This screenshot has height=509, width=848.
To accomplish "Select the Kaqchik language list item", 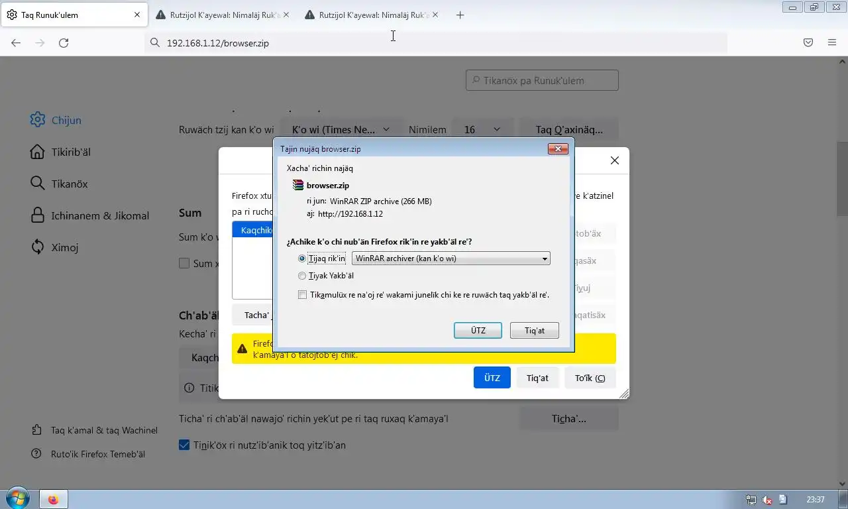I will click(253, 230).
